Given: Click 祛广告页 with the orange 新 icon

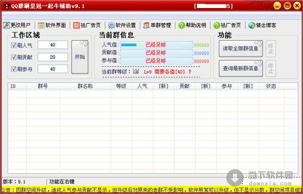Looking at the screenshot, I should (x=87, y=25).
